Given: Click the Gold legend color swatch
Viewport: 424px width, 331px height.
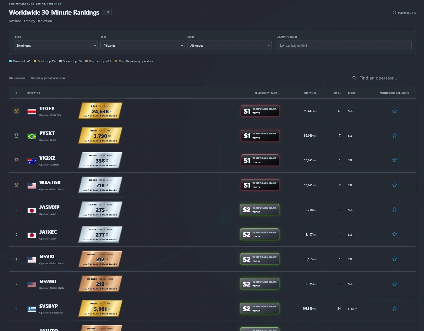Looking at the screenshot, I should (35, 61).
